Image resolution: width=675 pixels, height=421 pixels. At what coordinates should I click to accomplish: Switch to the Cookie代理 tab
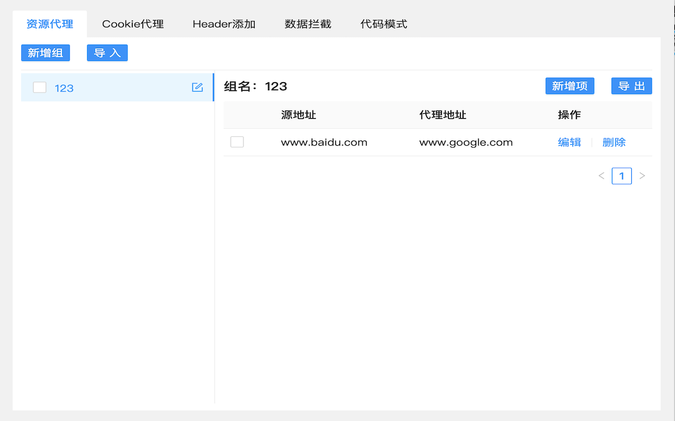click(x=132, y=24)
